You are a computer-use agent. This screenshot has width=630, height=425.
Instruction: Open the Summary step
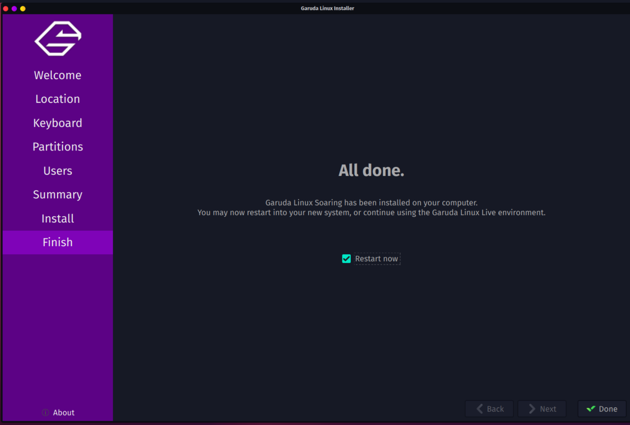click(x=58, y=195)
